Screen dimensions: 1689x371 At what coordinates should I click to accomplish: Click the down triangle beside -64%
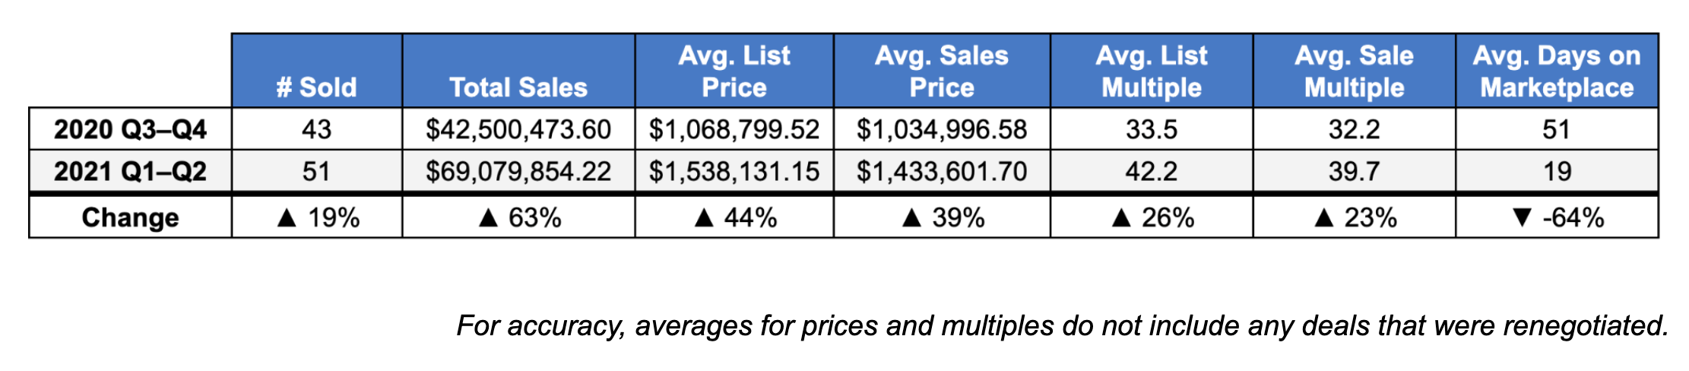pyautogui.click(x=1522, y=219)
